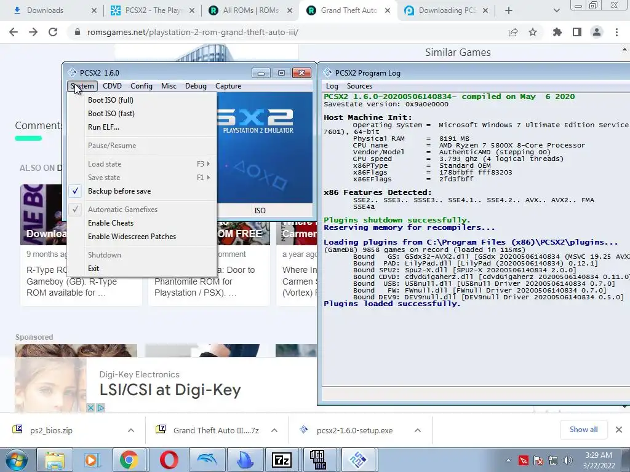Reload the romsgames page
630x472 pixels.
pos(53,32)
